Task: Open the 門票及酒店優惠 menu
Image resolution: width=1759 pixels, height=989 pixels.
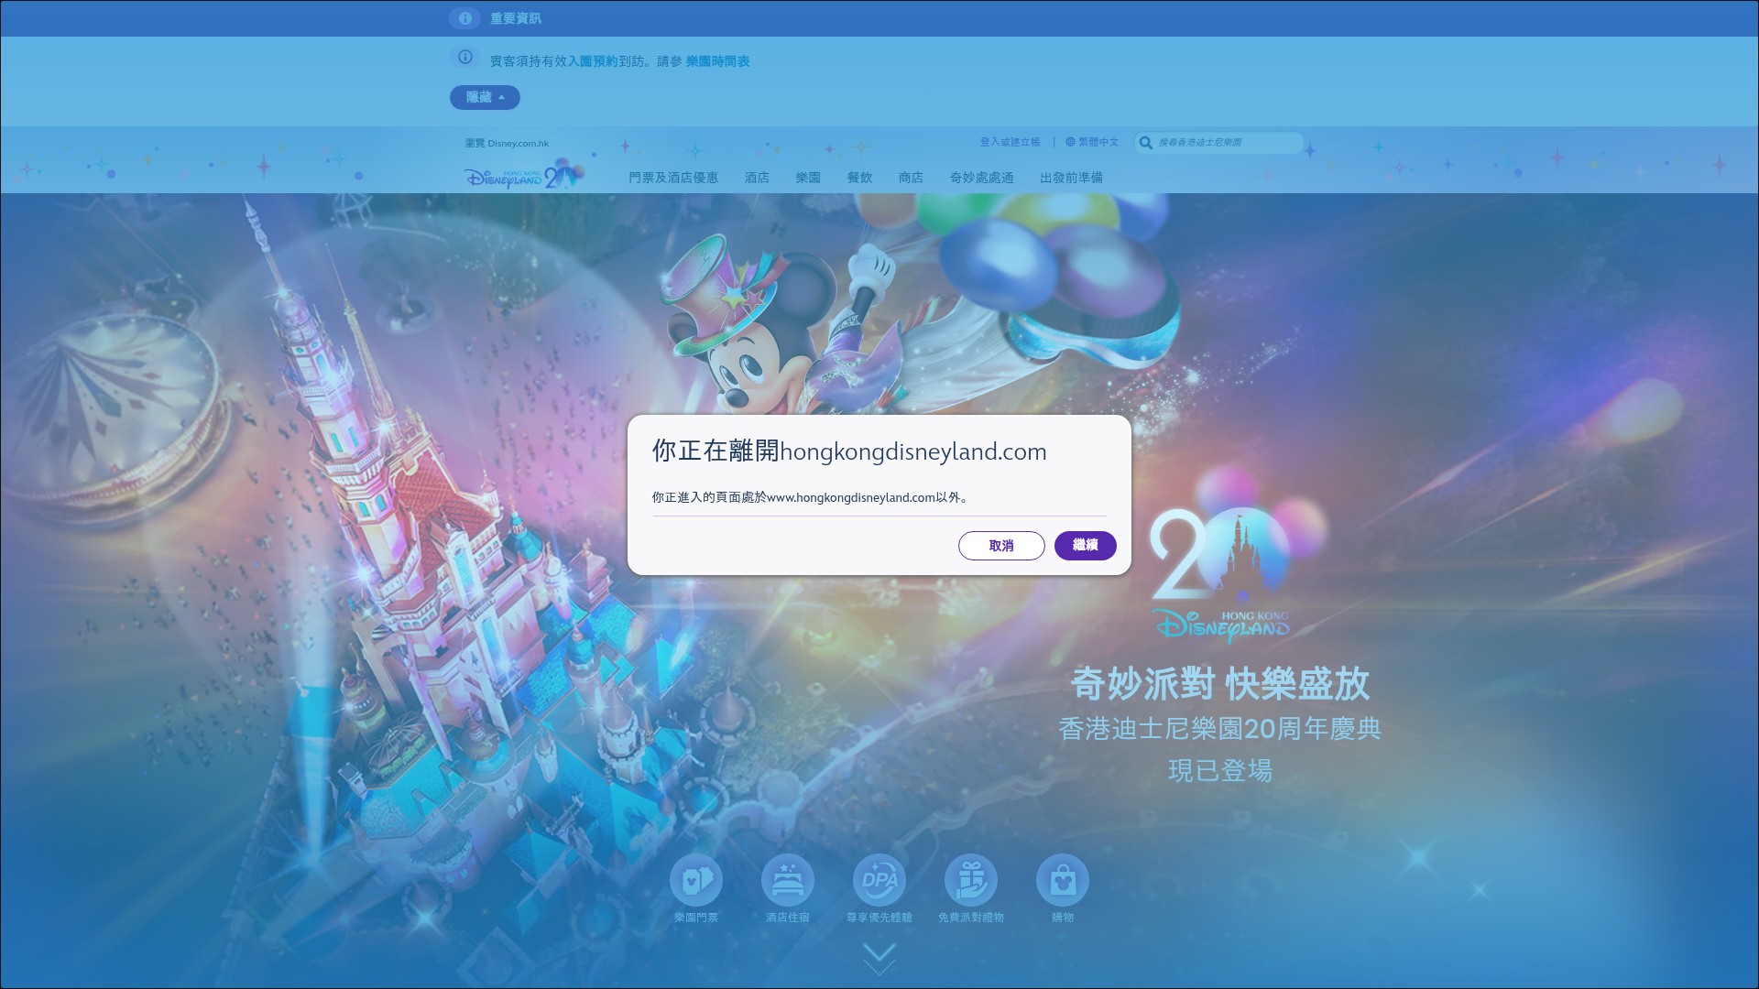Action: point(673,178)
